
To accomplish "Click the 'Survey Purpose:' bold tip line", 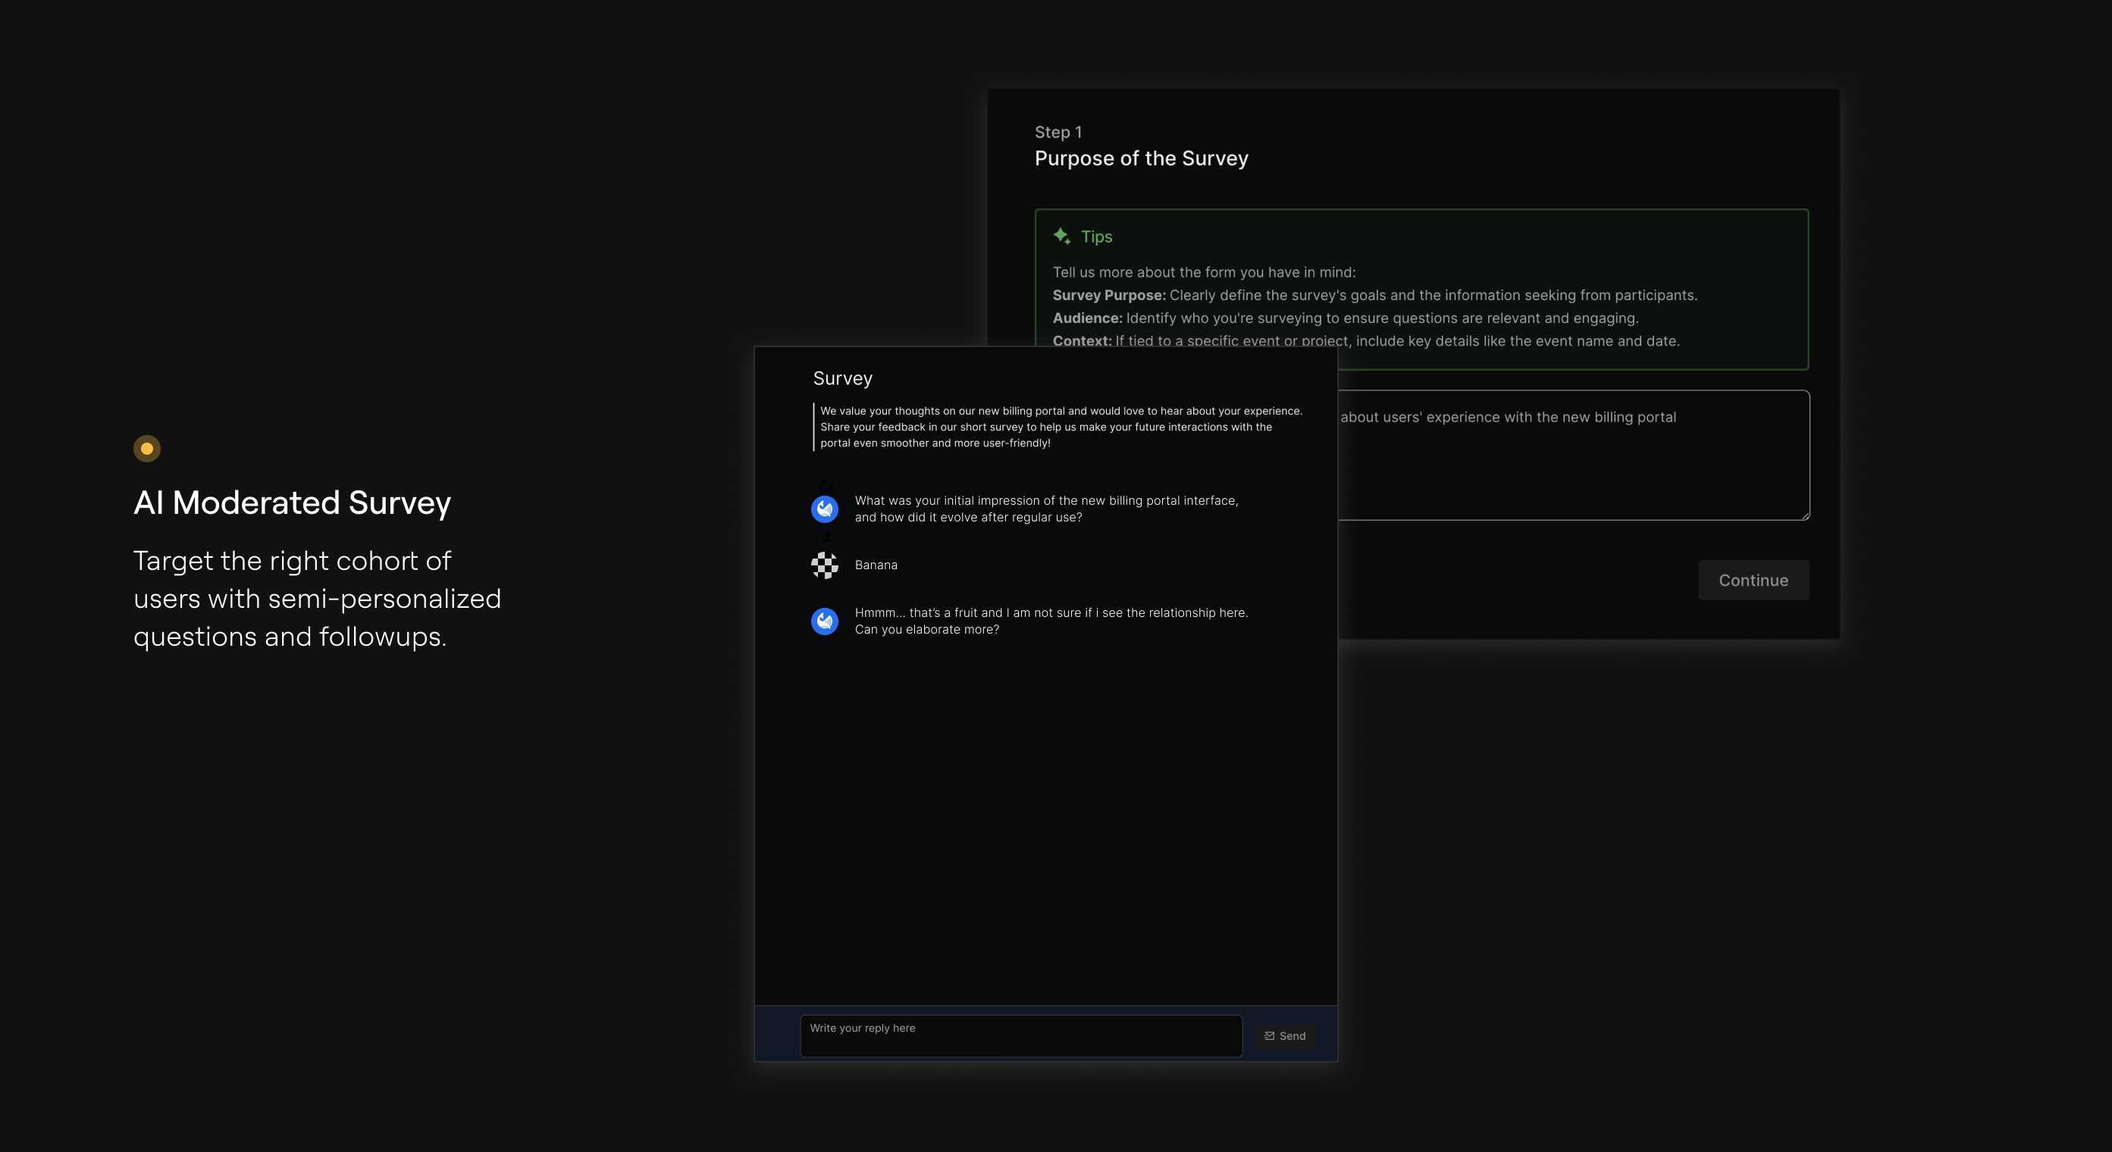I will (1108, 295).
